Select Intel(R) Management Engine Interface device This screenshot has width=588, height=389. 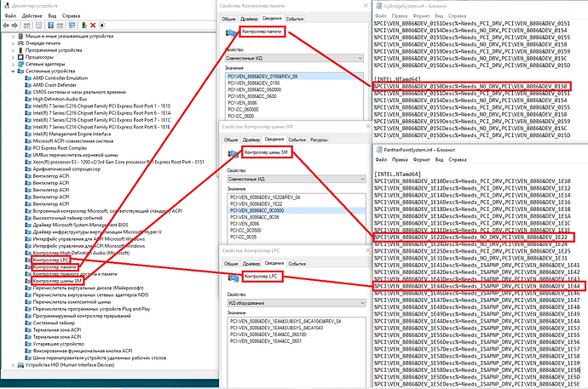coord(72,134)
